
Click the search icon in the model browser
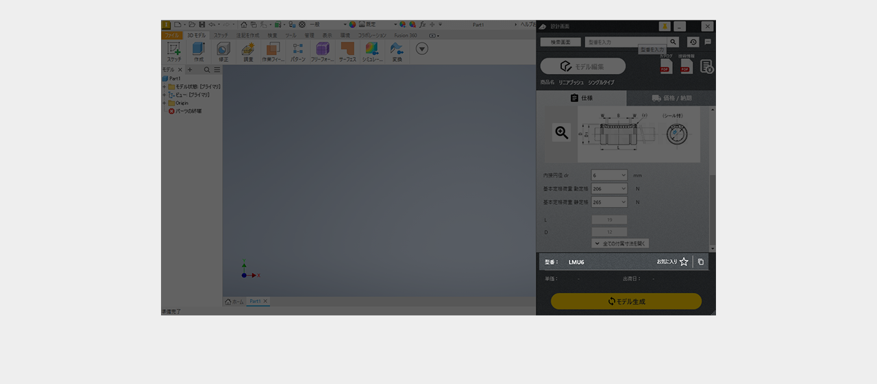207,70
